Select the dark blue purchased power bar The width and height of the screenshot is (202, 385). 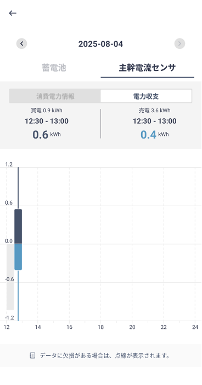[x=18, y=227]
